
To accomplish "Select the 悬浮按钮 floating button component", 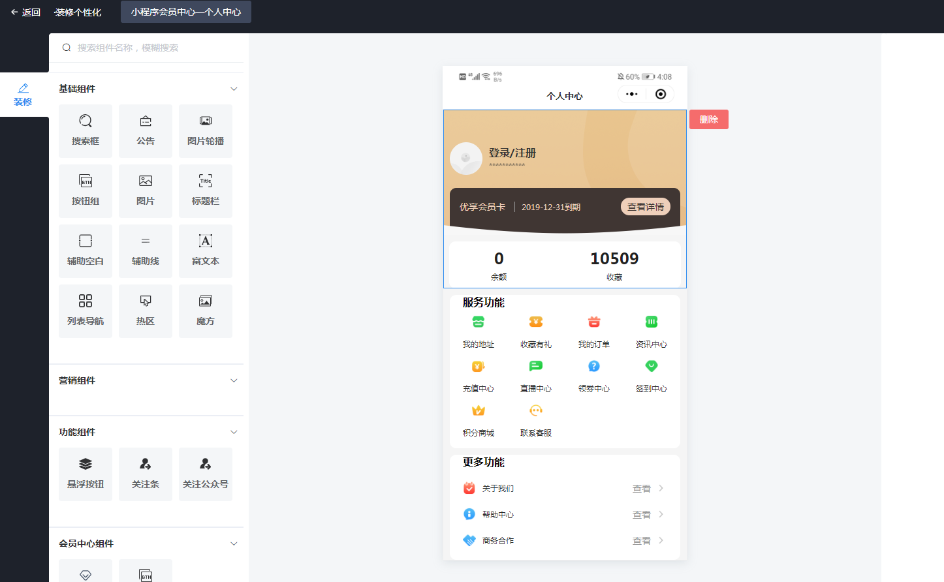I will (x=85, y=474).
